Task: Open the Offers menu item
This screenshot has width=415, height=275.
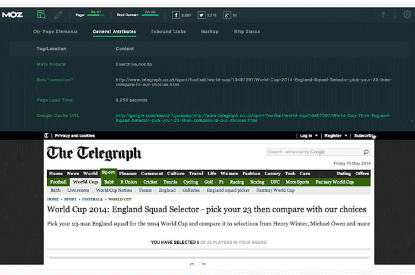Action: [x=362, y=174]
